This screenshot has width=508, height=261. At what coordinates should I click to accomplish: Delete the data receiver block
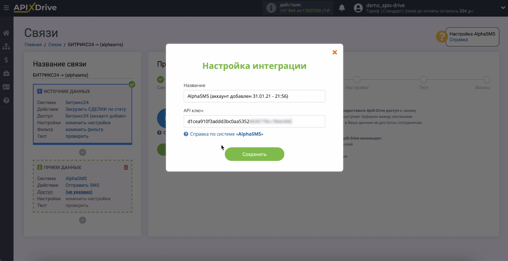(x=126, y=167)
